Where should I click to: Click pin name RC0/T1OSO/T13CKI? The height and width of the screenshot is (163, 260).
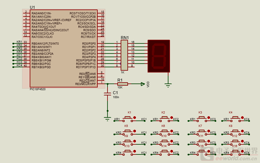pos(83,13)
